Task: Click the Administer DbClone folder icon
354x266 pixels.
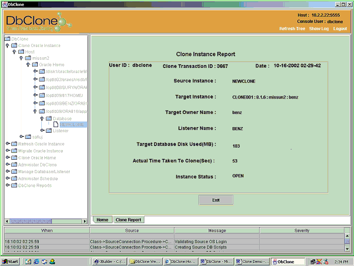Action: tap(14, 164)
